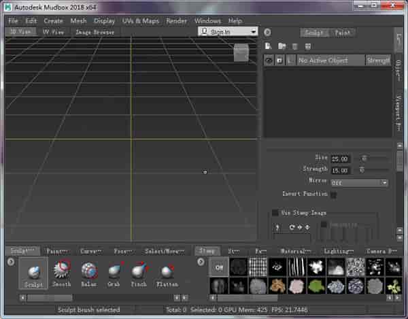The width and height of the screenshot is (408, 319).
Task: Select the Pinch brush tool
Action: (x=139, y=273)
